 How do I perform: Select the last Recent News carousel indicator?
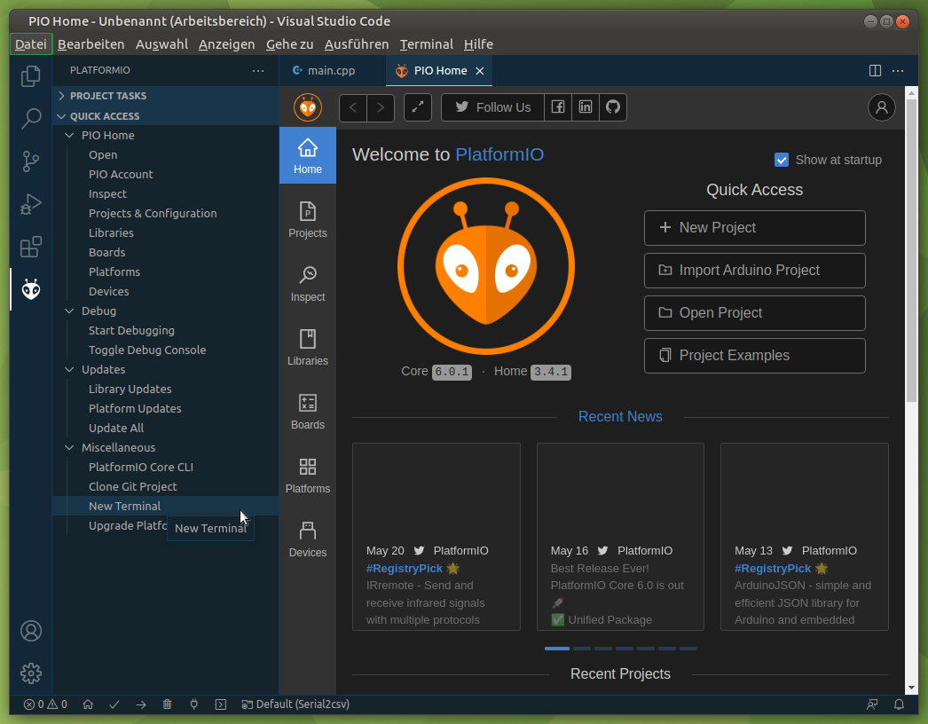(688, 649)
